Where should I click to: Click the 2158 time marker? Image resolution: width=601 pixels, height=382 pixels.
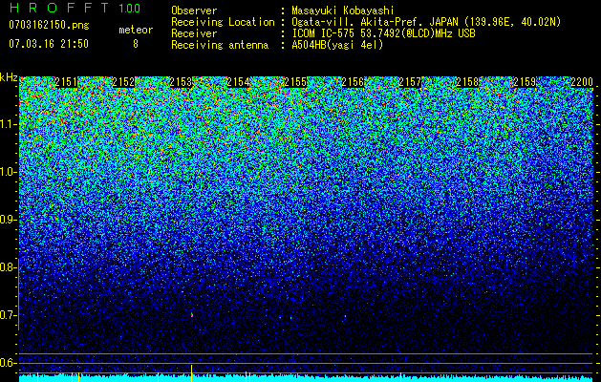pyautogui.click(x=467, y=82)
